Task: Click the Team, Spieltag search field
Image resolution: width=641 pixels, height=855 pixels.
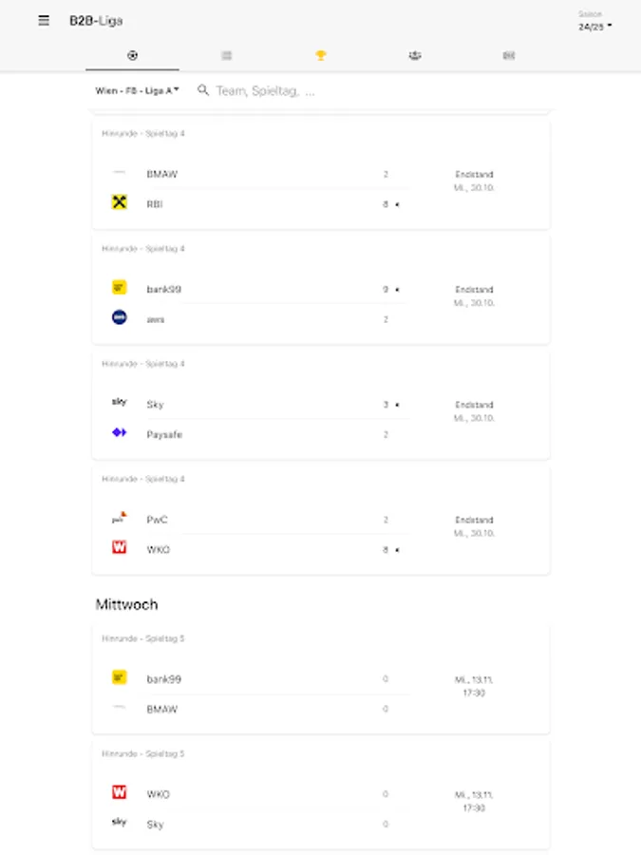Action: click(x=271, y=92)
